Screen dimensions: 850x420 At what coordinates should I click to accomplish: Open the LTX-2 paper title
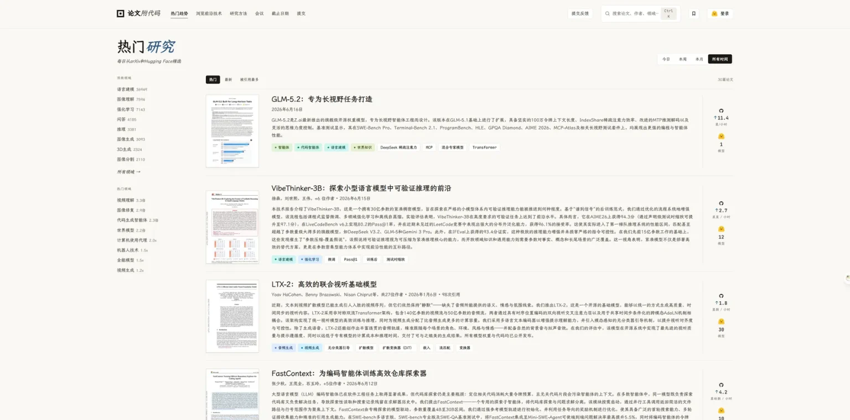(324, 284)
